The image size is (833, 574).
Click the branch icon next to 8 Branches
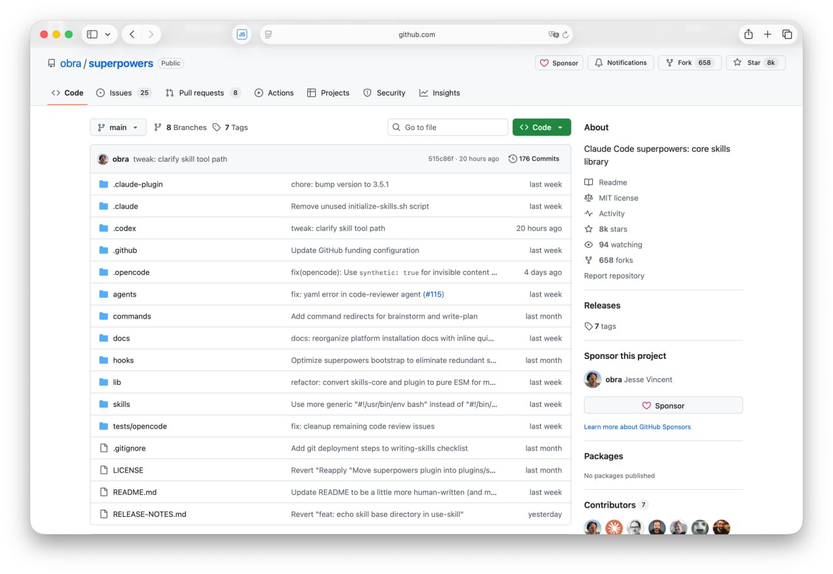coord(157,127)
